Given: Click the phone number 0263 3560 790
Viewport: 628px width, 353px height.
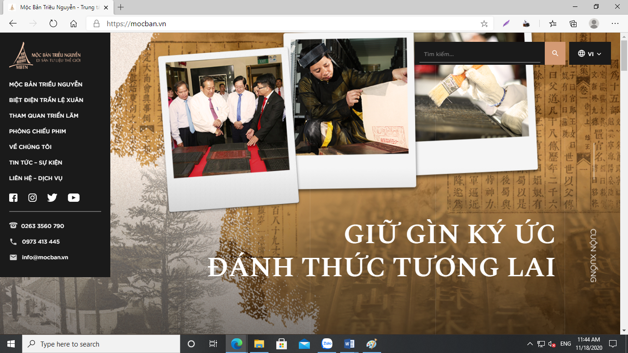Looking at the screenshot, I should 42,226.
